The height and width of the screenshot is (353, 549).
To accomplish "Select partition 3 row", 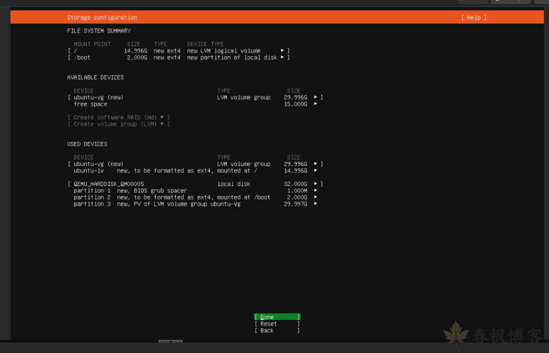I will point(195,204).
